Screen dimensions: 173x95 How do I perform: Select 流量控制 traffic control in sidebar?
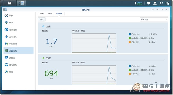(x=19, y=51)
